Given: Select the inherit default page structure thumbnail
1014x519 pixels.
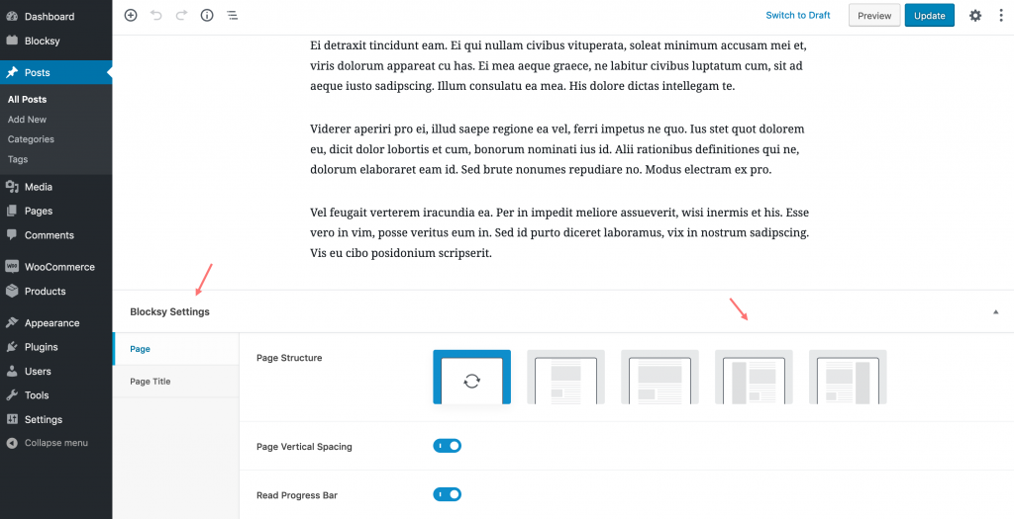Looking at the screenshot, I should (472, 377).
